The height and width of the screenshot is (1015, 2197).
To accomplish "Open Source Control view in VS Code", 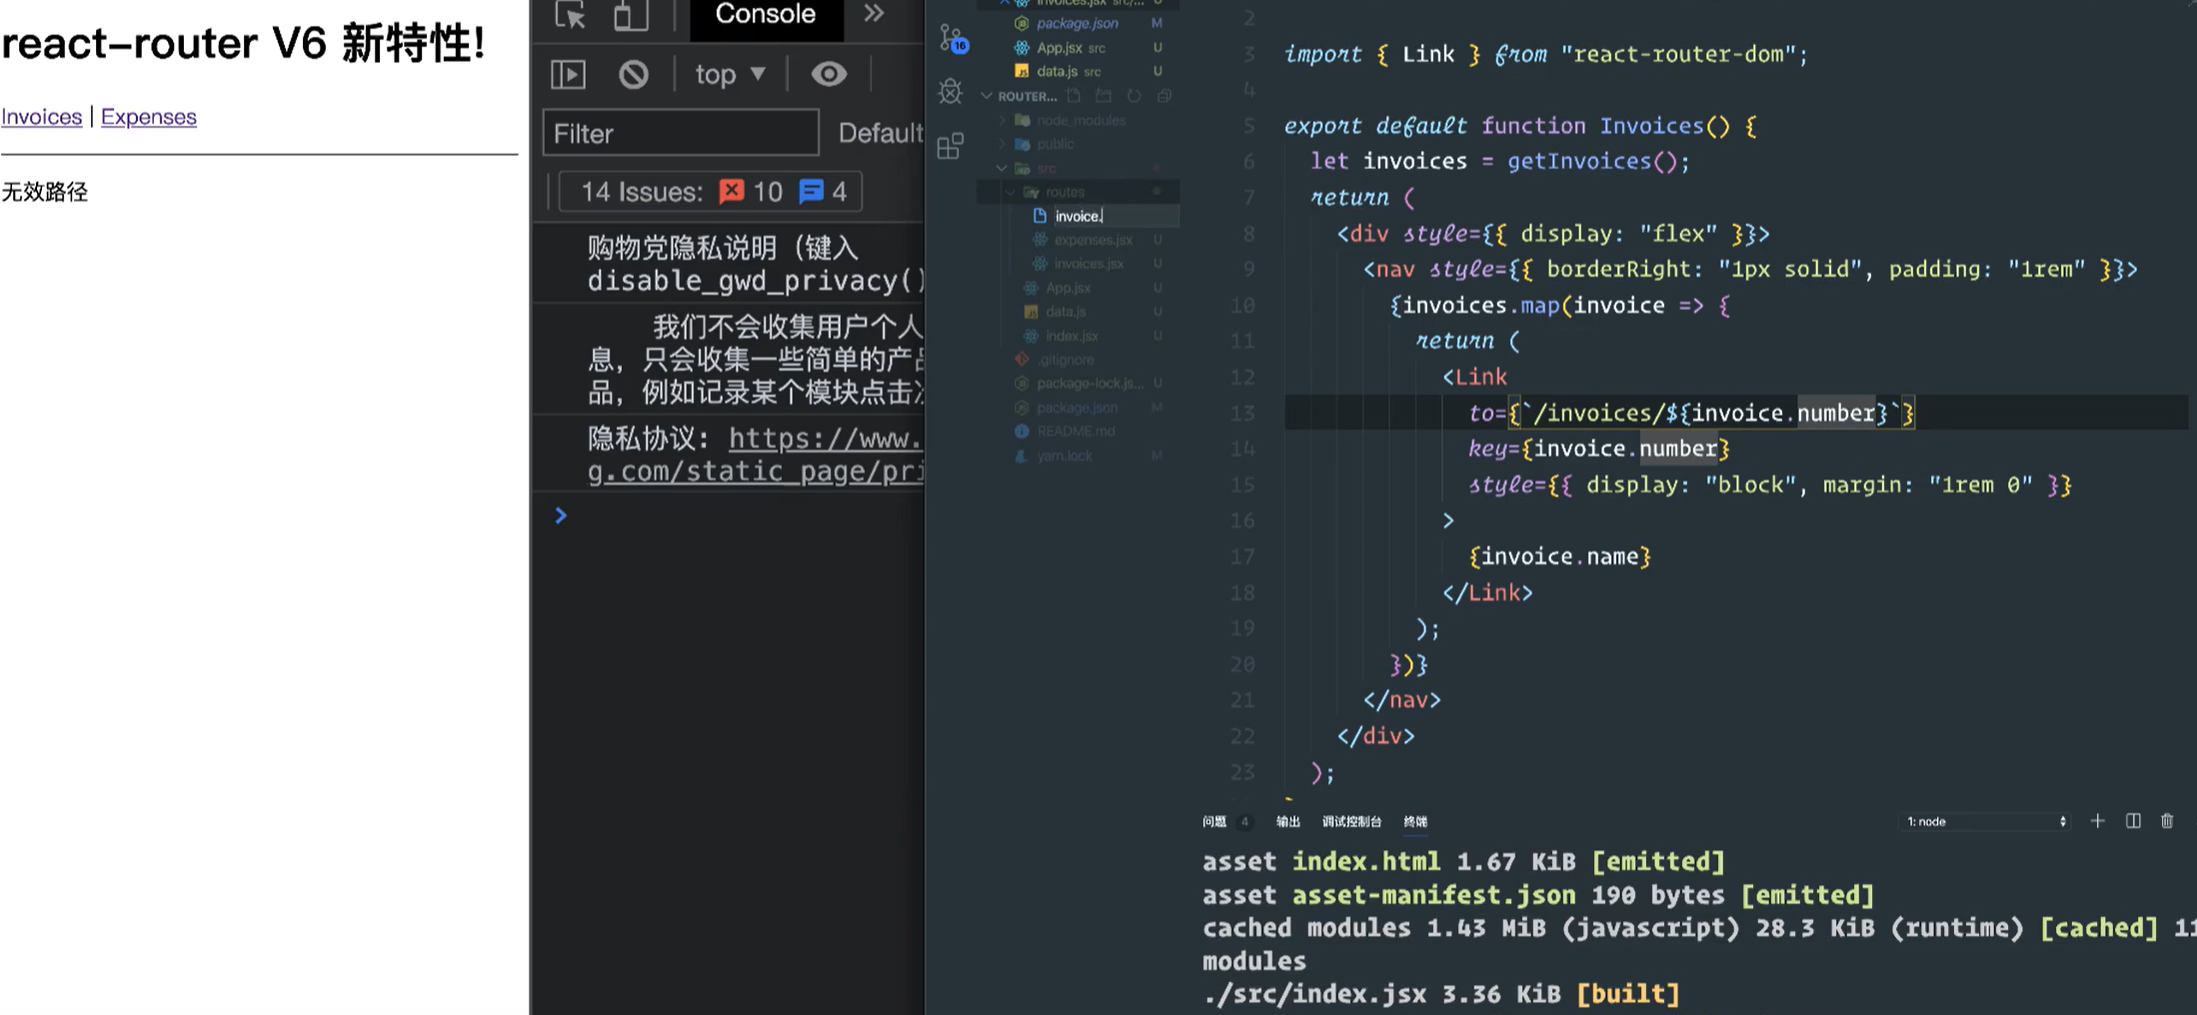I will tap(952, 40).
